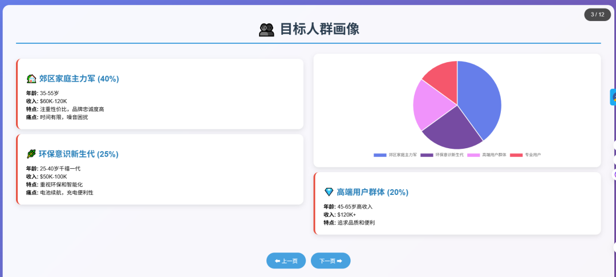The height and width of the screenshot is (277, 616).
Task: Click the diamond icon next to 高端用户群体
Action: [329, 192]
